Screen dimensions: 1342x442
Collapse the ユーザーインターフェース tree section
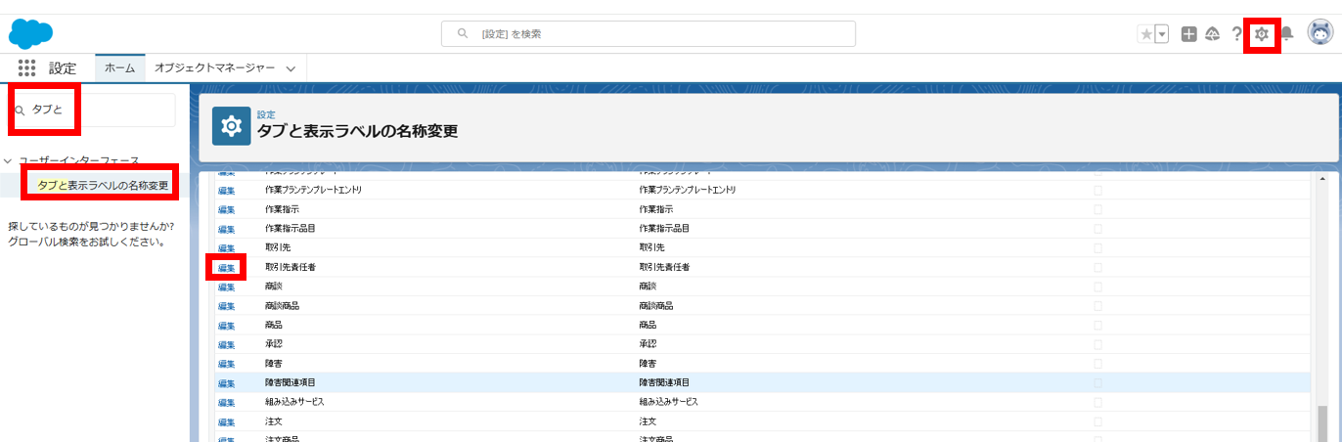point(8,160)
